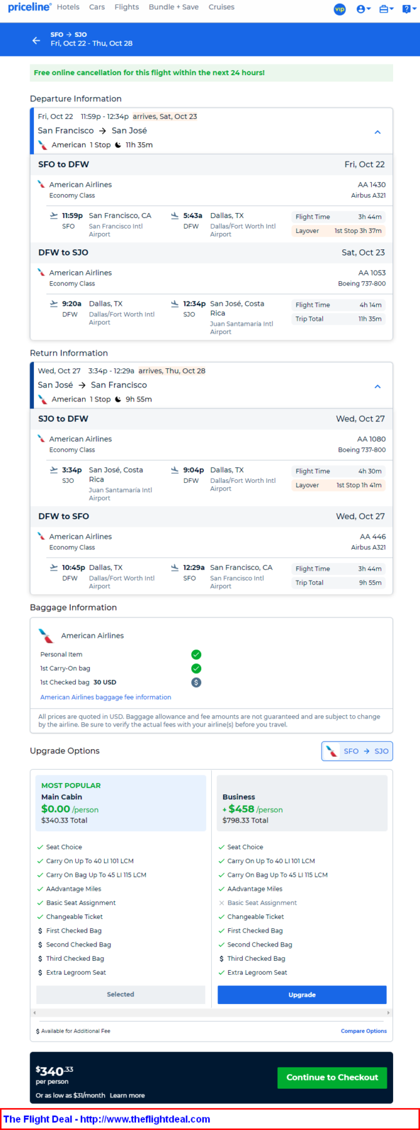Image resolution: width=420 pixels, height=1130 pixels.
Task: Click the VIP badge icon
Action: tap(340, 9)
